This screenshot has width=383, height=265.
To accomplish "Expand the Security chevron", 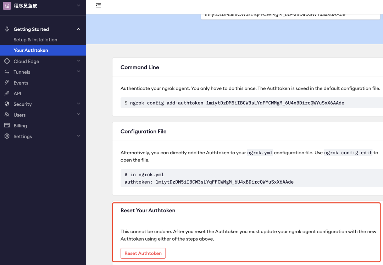I will click(78, 104).
